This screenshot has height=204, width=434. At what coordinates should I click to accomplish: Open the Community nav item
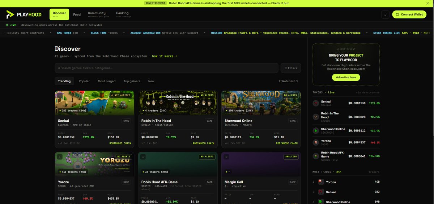(99, 14)
